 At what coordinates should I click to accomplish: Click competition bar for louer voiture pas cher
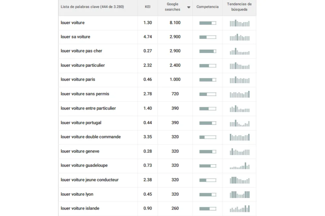click(208, 51)
